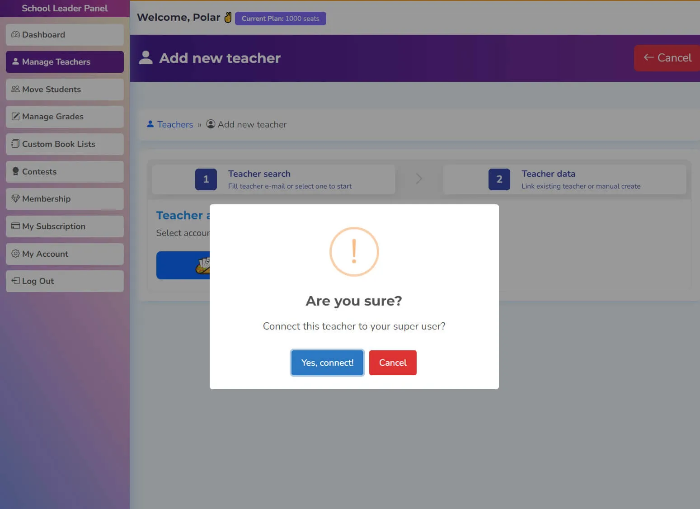Click the My Subscription card icon
700x509 pixels.
(15, 226)
